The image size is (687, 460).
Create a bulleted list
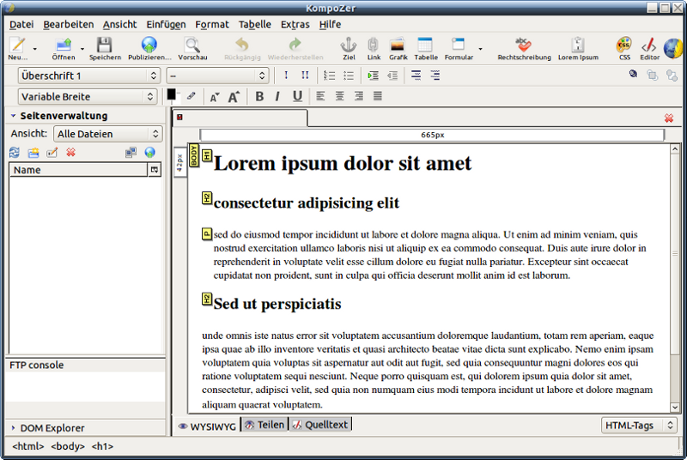coord(349,76)
